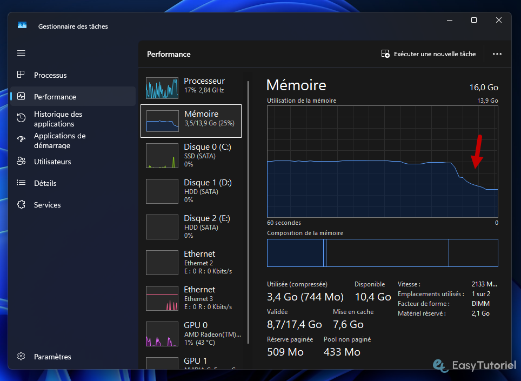Open the Processus page icon

coord(21,75)
